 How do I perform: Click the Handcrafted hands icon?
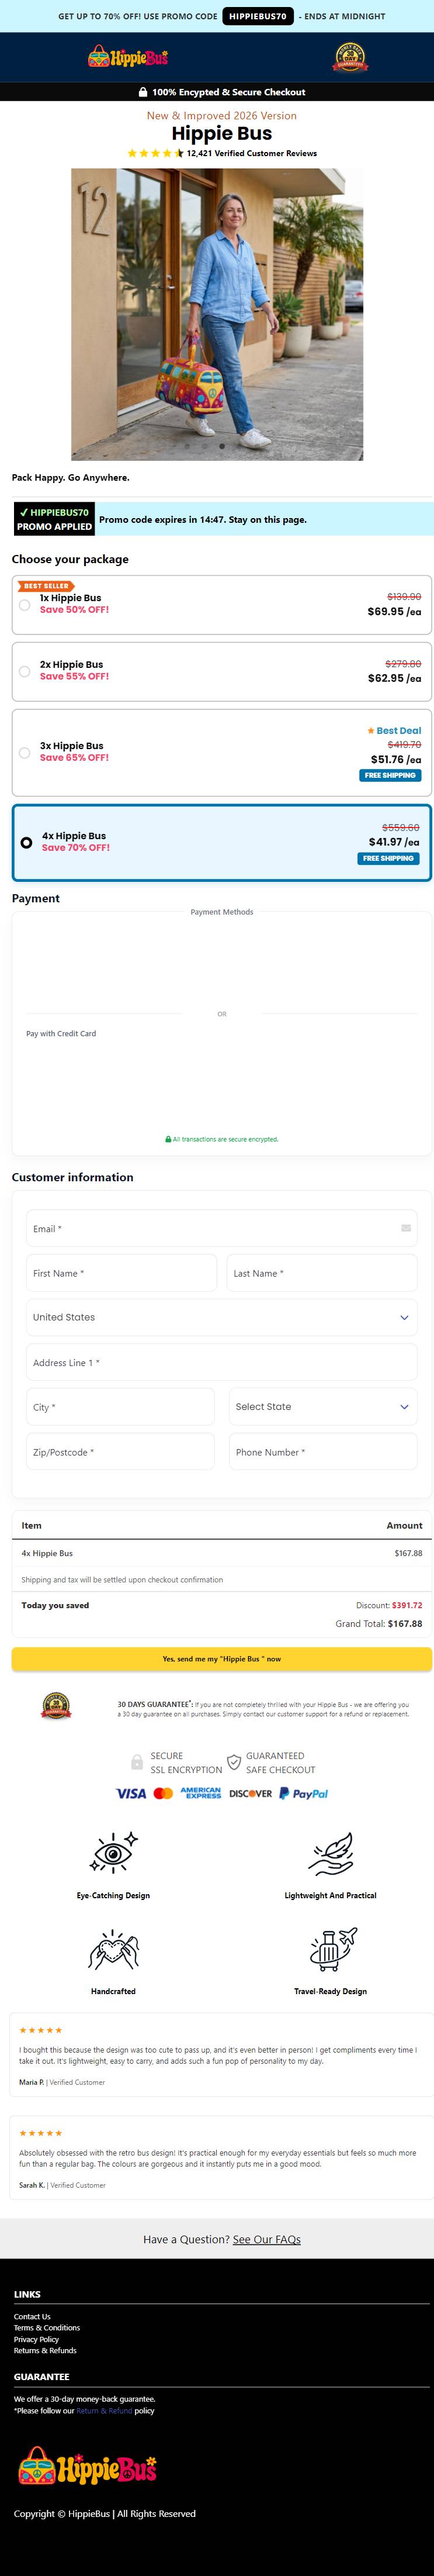113,1949
